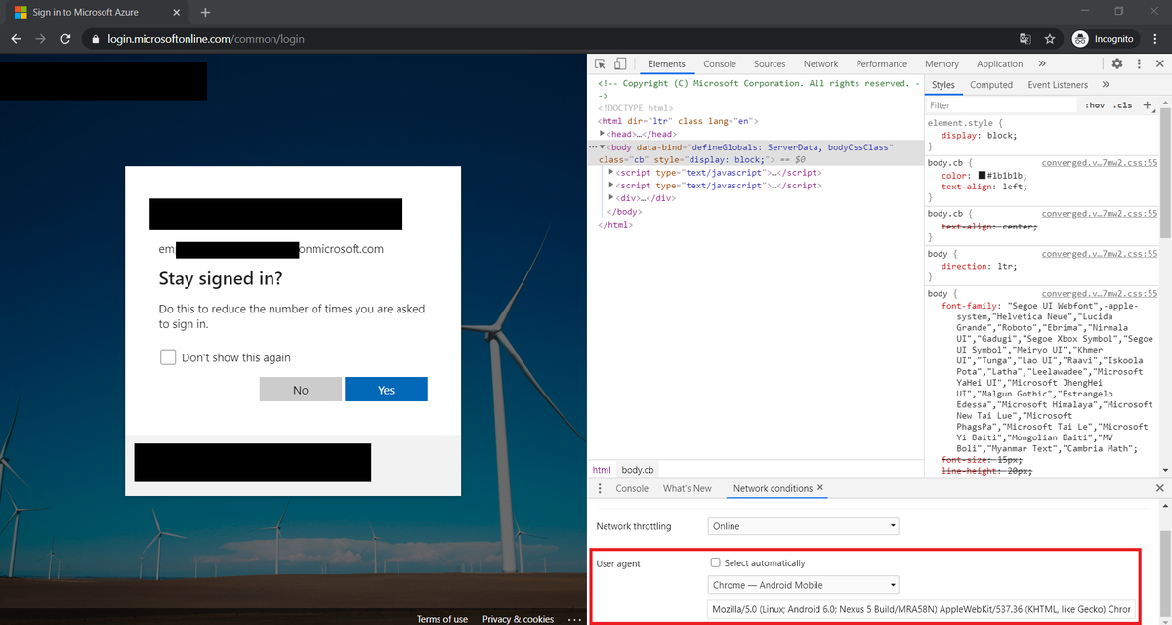Show more DevTools main tabs chevron
This screenshot has width=1172, height=625.
pyautogui.click(x=1042, y=63)
